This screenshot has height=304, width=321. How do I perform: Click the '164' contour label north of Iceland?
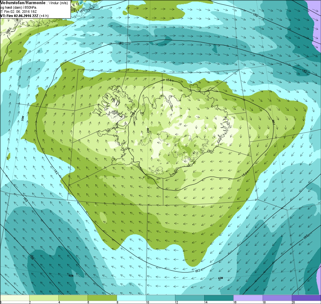(168, 80)
